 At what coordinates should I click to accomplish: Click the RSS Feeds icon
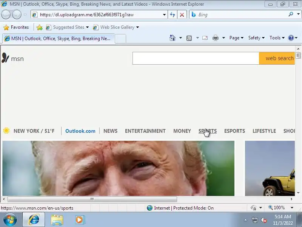[189, 38]
